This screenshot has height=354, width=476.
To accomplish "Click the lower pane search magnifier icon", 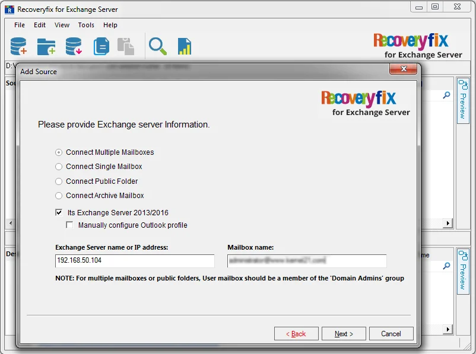I will (446, 266).
